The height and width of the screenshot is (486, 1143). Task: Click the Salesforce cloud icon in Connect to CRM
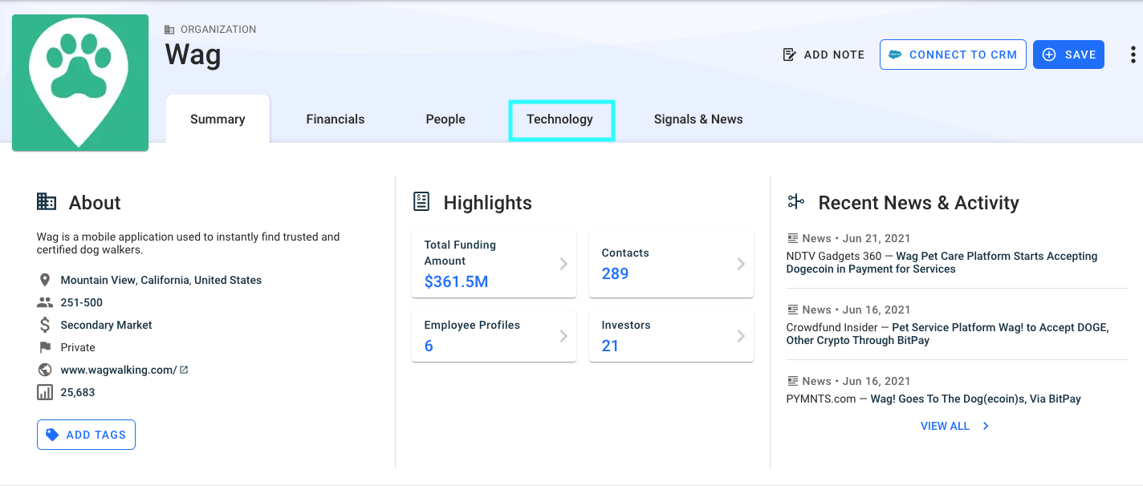[895, 55]
